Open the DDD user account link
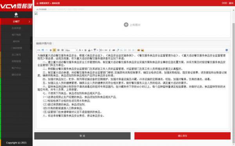The image size is (235, 146). [224, 3]
